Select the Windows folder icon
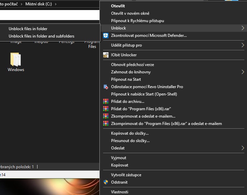Screen dimensions: 247x195 16,59
